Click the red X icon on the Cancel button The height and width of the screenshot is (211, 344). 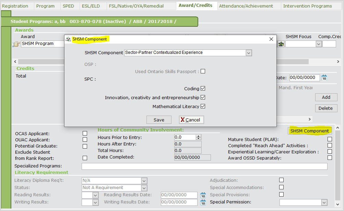[x=183, y=120]
